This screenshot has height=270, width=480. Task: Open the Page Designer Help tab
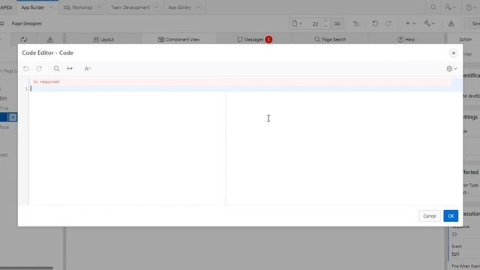pos(406,40)
